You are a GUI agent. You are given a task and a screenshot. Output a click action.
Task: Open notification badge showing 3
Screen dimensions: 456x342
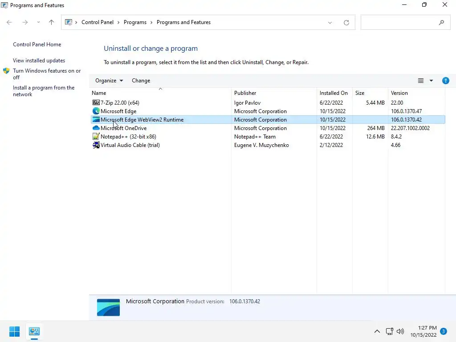444,331
